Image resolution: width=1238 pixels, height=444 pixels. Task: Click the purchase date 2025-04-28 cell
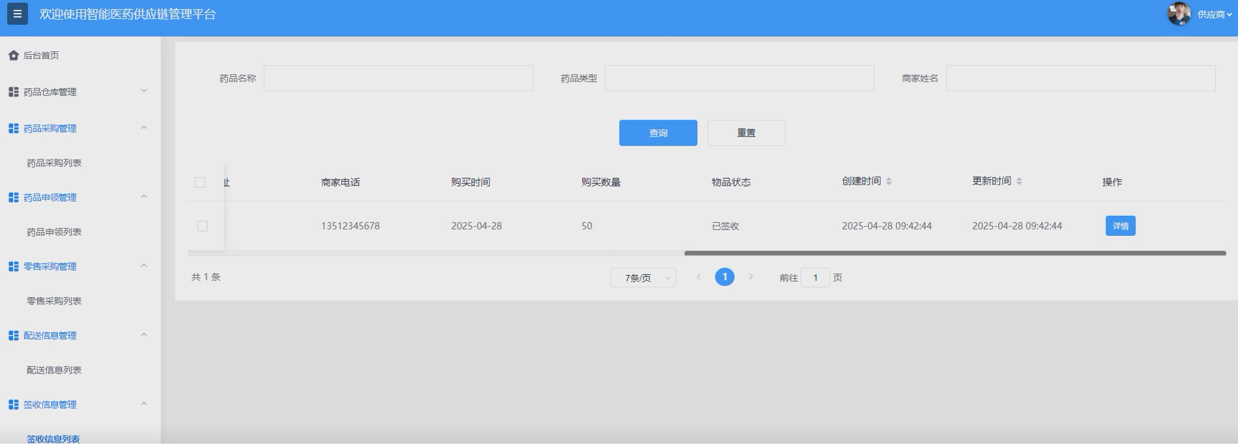coord(476,226)
